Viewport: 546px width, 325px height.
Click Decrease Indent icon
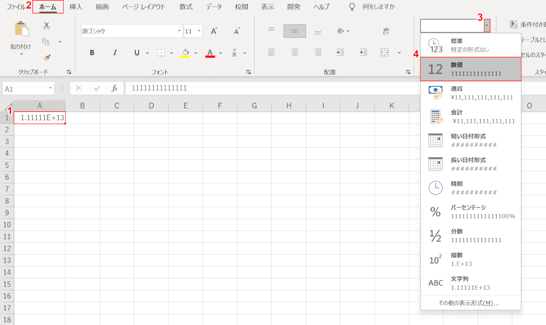tap(340, 52)
